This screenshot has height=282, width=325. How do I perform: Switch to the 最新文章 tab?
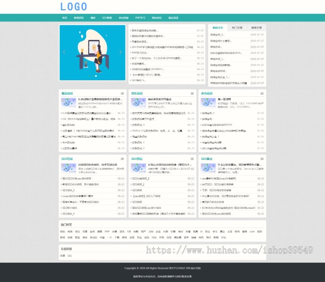(218, 27)
